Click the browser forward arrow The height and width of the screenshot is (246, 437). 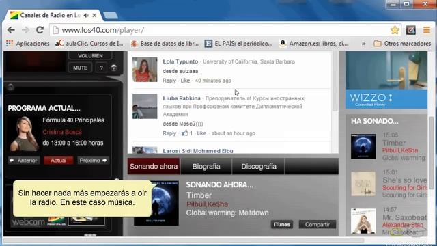pyautogui.click(x=26, y=30)
